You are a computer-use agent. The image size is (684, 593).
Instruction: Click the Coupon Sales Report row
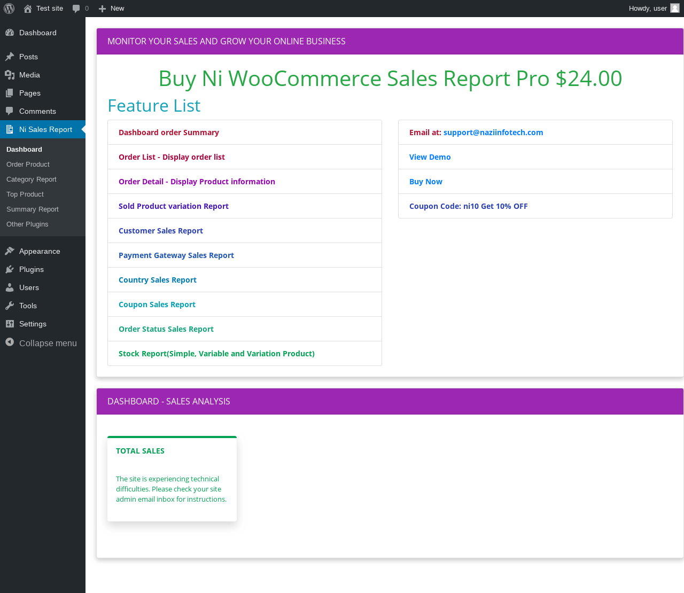pos(245,305)
